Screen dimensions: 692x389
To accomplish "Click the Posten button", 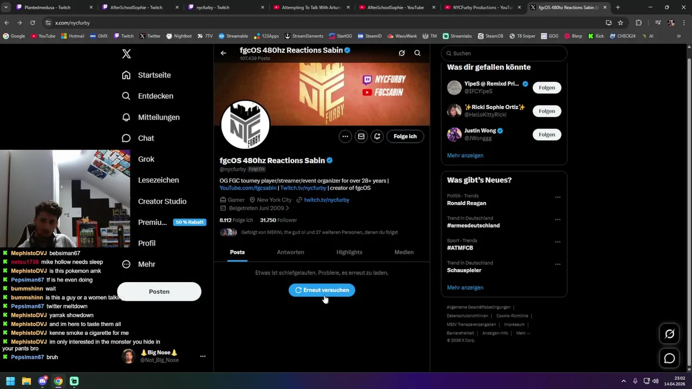I will tap(159, 292).
